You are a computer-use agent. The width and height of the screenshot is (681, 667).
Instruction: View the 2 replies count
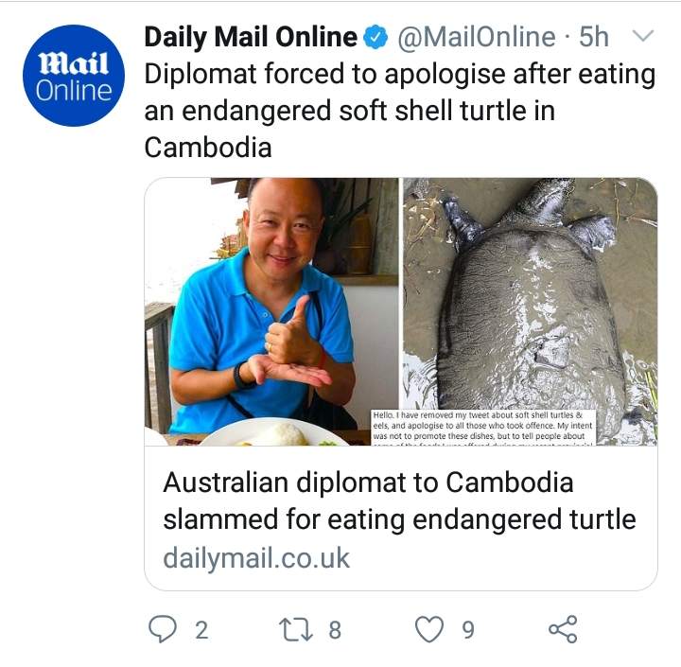coord(201,630)
